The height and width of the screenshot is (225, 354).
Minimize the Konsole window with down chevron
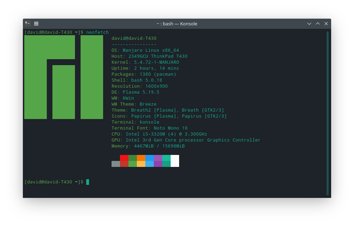(309, 24)
